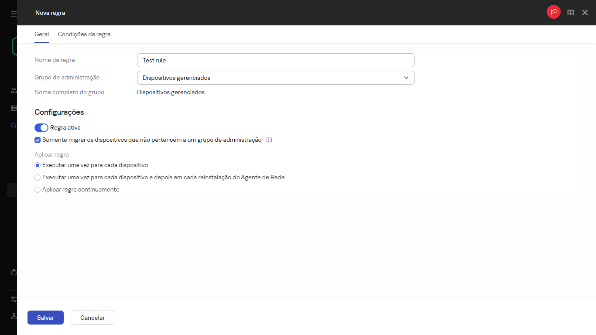This screenshot has height=335, width=596.
Task: Switch to the 'Geral' tab
Action: [41, 34]
